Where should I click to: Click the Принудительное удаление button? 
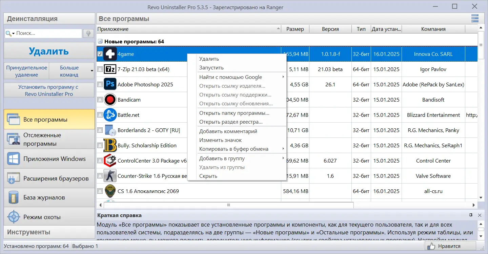click(x=26, y=71)
